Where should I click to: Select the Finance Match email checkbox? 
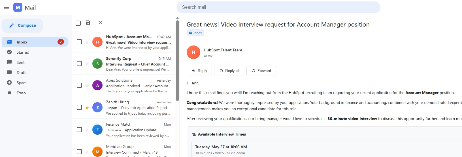point(79,130)
